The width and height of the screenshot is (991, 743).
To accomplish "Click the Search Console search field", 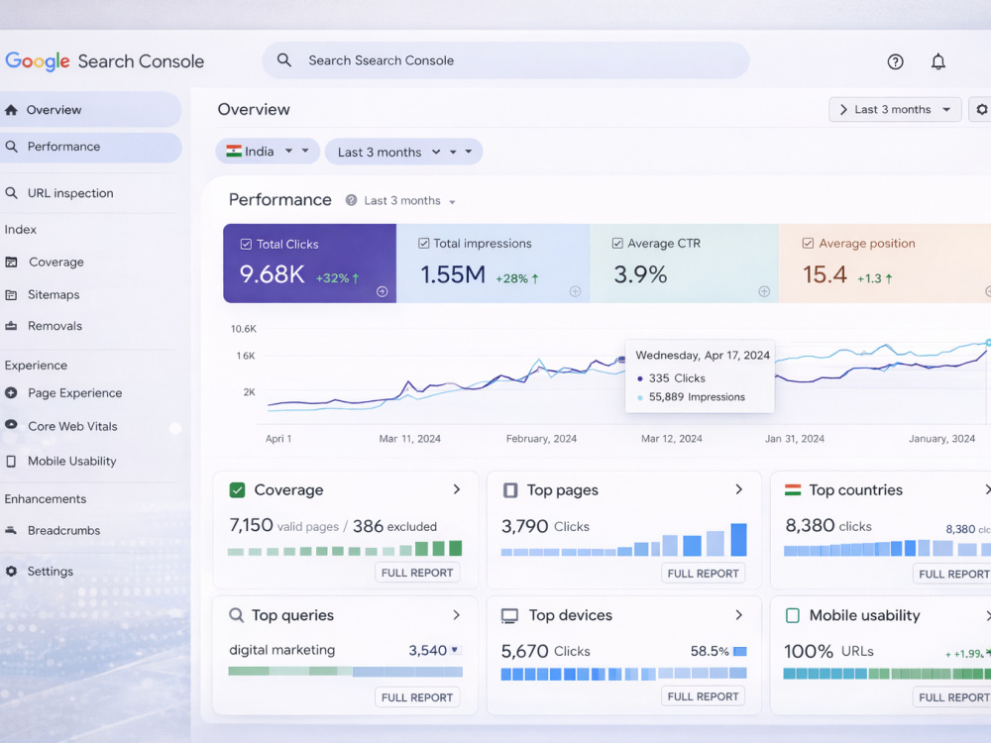I will pos(505,60).
